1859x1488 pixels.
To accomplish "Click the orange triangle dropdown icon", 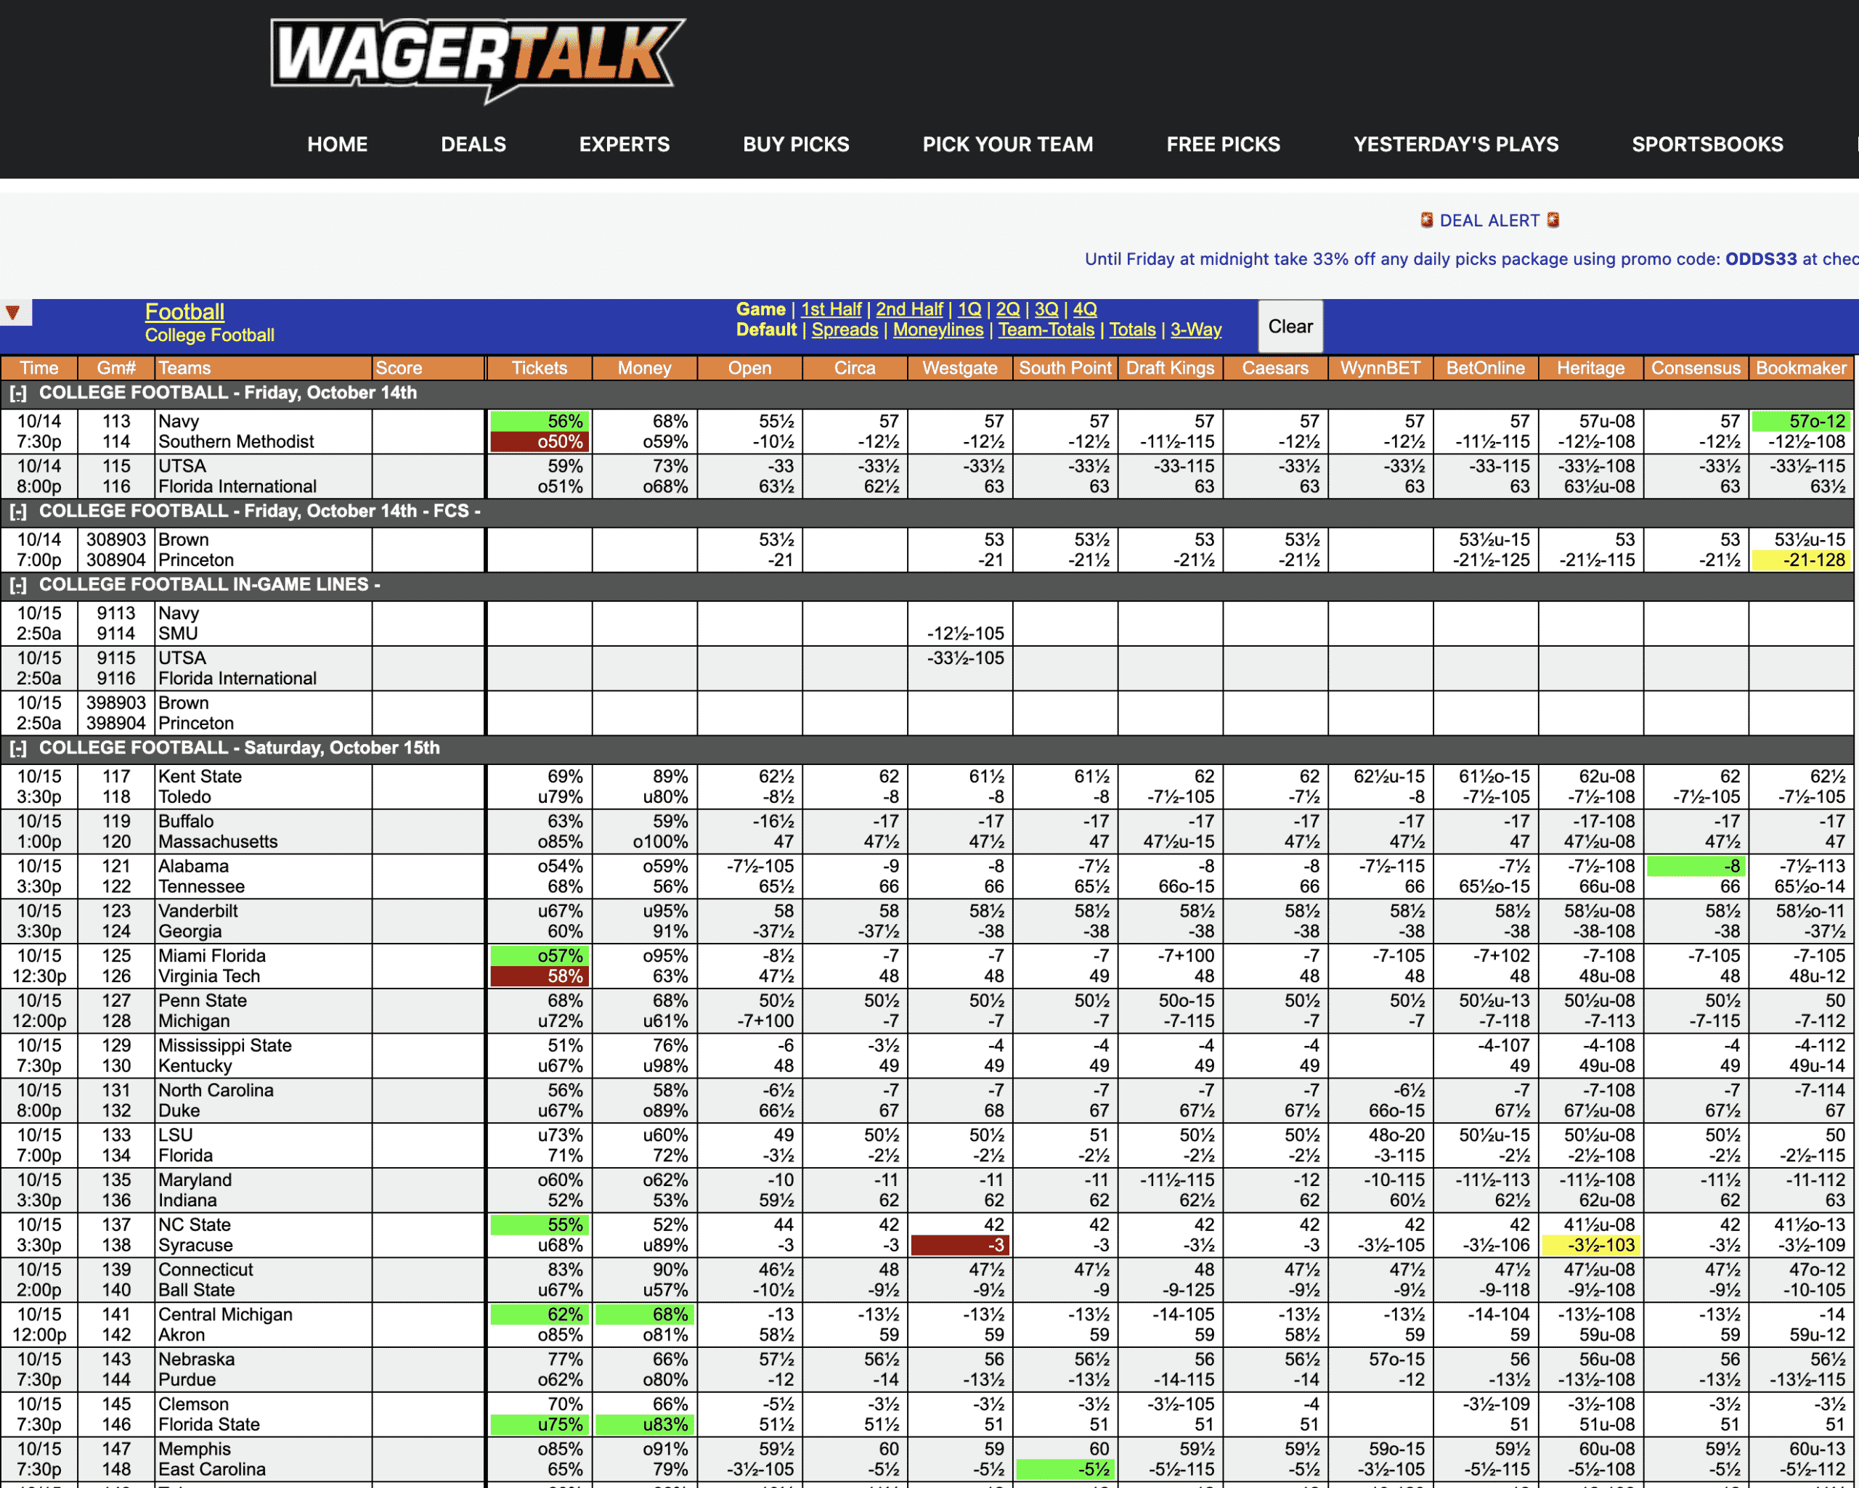I will (13, 312).
